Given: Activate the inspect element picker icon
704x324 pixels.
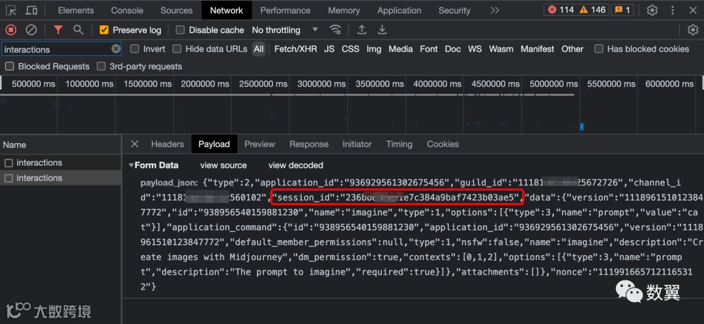Looking at the screenshot, I should [11, 10].
